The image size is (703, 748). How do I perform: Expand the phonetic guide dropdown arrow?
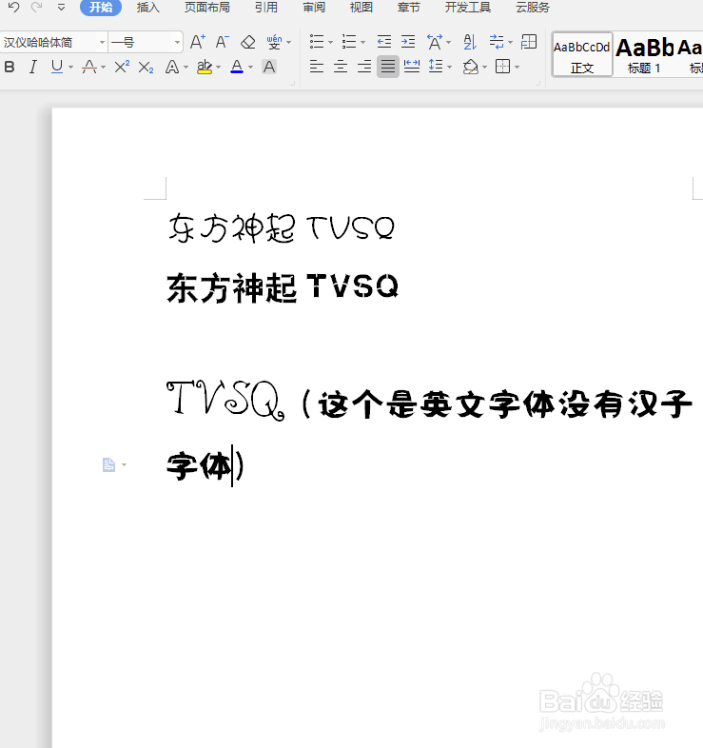coord(289,43)
